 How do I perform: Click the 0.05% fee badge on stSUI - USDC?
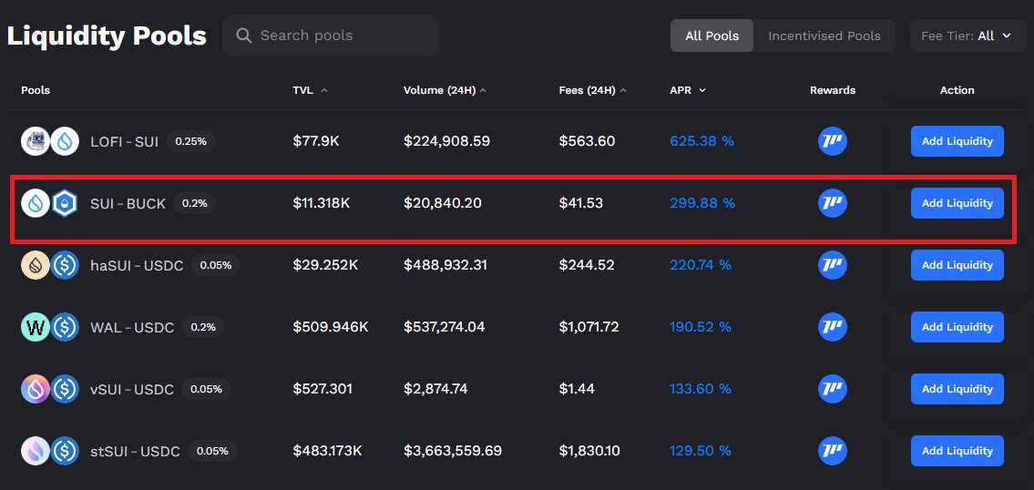coord(212,451)
